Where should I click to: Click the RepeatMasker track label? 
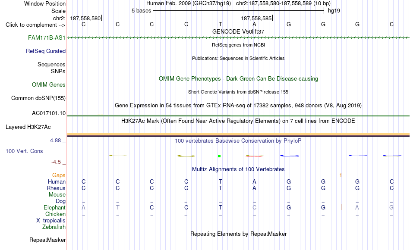(47, 240)
